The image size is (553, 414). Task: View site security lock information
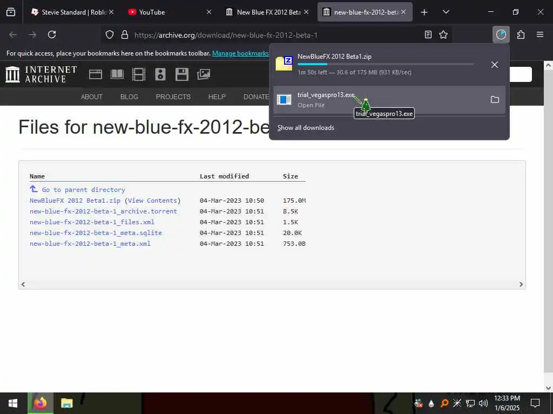click(x=125, y=35)
